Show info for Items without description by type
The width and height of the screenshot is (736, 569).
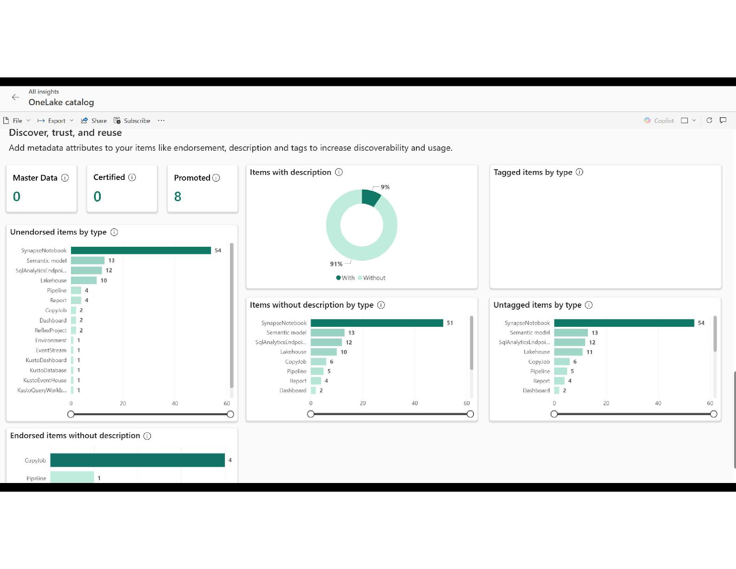381,305
